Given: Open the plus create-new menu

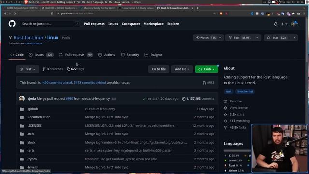Looking at the screenshot, I should [284, 24].
